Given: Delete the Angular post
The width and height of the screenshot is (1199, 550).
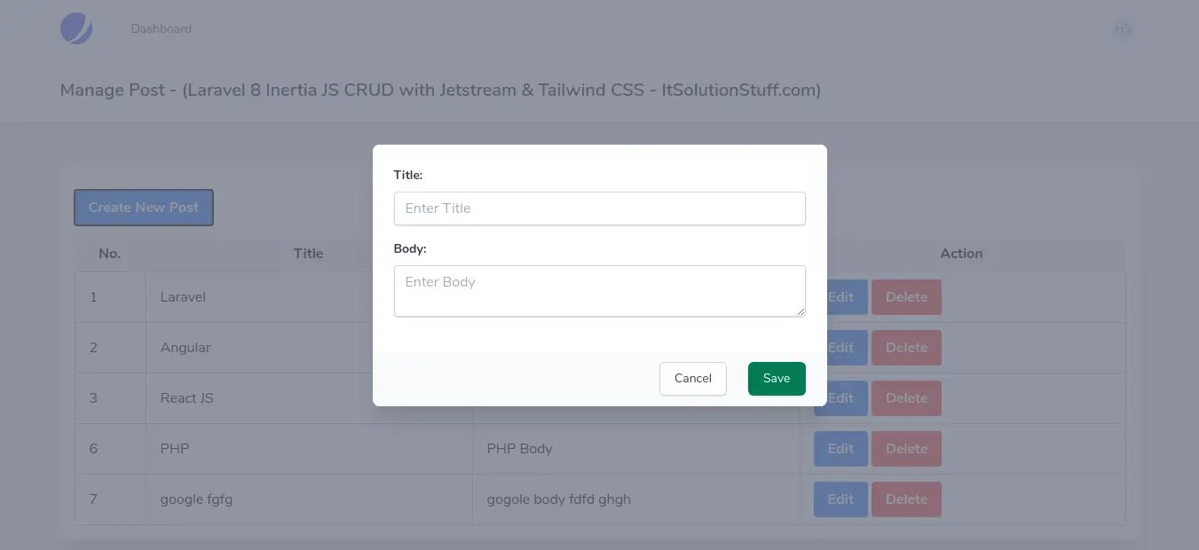Looking at the screenshot, I should pyautogui.click(x=906, y=348).
